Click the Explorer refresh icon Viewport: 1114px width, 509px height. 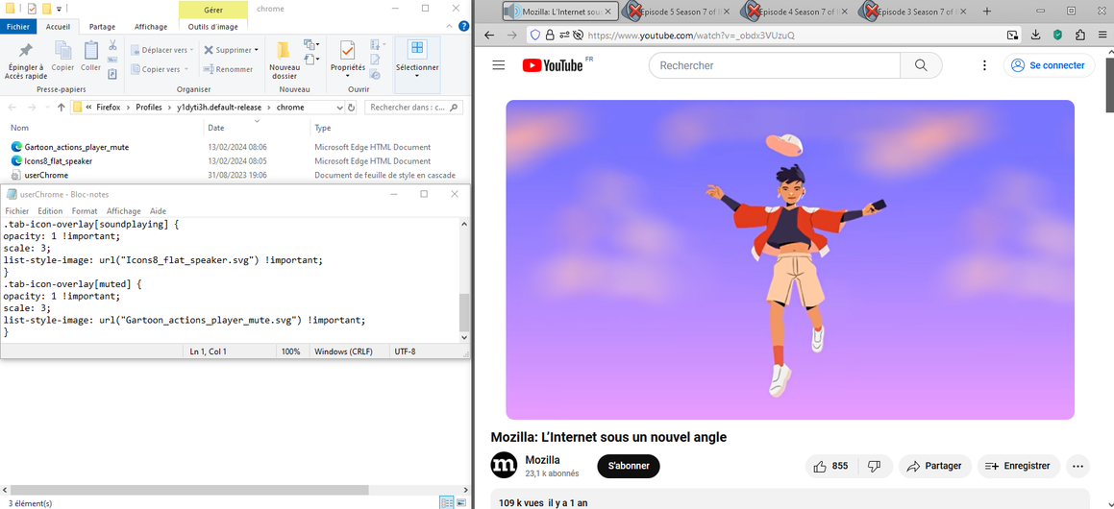coord(353,108)
